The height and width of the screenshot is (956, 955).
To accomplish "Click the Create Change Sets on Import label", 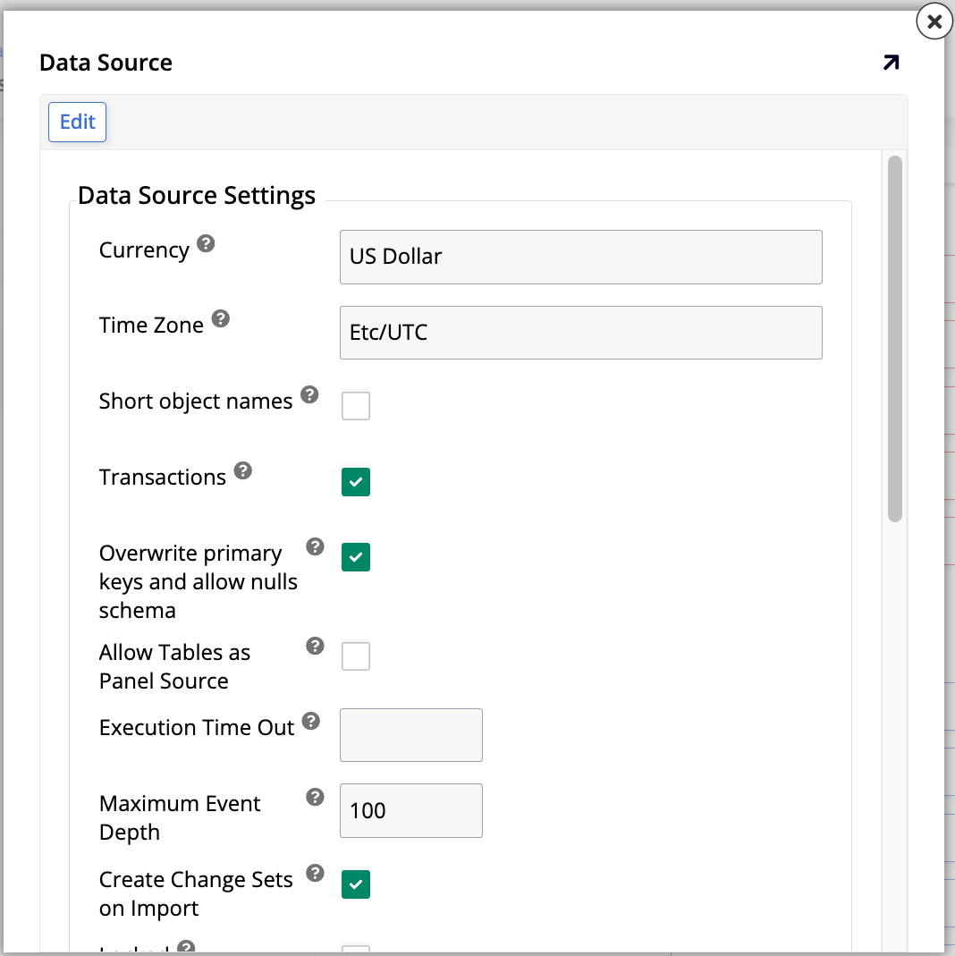I will (196, 893).
